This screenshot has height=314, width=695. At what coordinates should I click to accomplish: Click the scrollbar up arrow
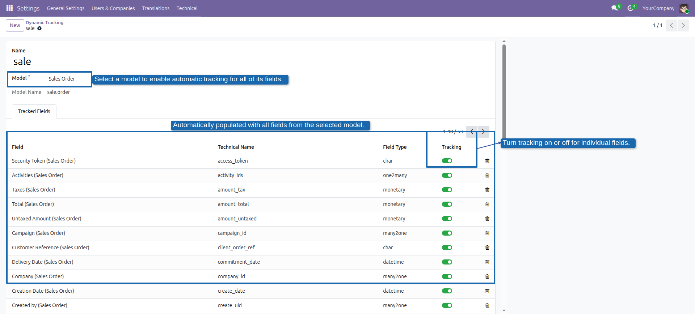coord(504,41)
